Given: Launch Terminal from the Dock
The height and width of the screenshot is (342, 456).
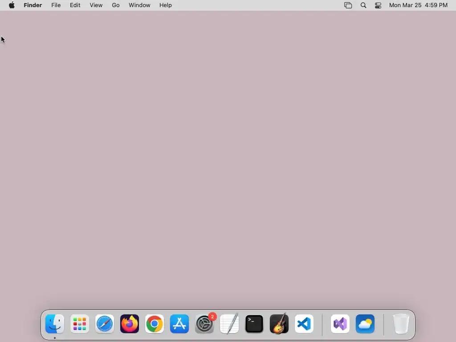Looking at the screenshot, I should tap(254, 324).
